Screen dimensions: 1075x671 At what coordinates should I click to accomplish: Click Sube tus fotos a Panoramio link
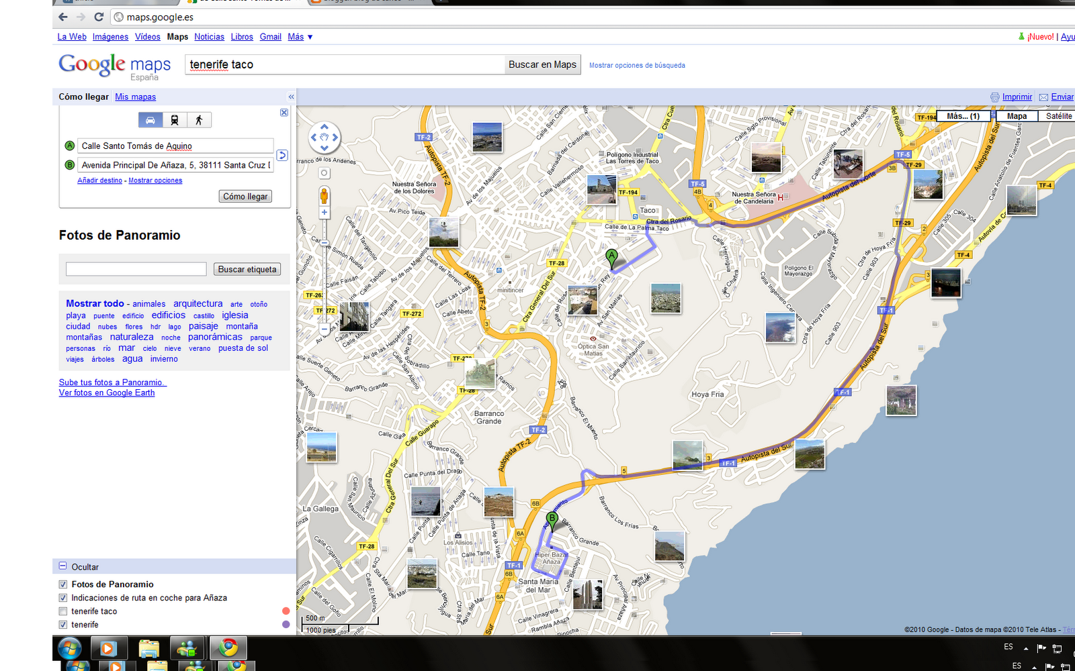[x=112, y=382]
